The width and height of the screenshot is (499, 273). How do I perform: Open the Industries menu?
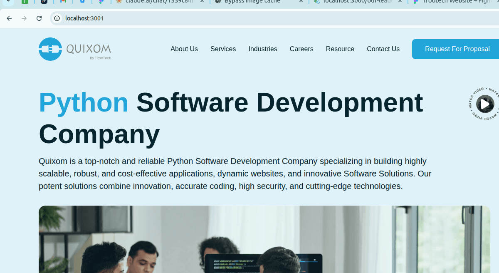[263, 49]
